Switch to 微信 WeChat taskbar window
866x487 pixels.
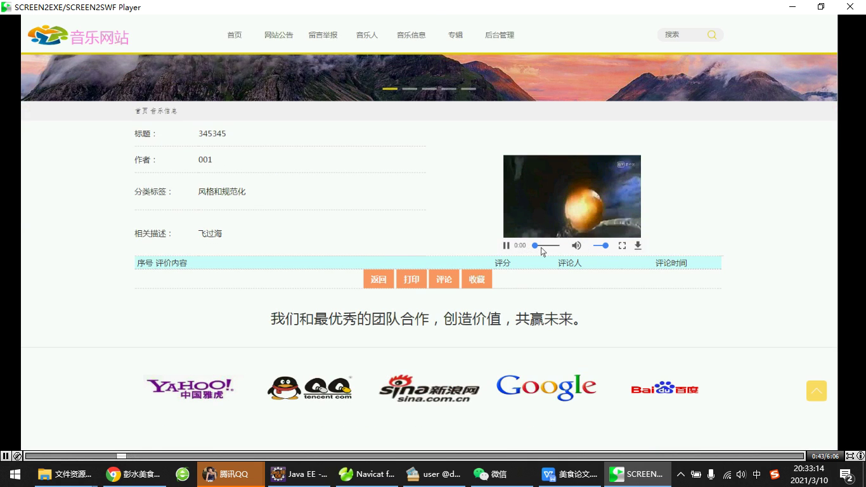[x=502, y=474]
